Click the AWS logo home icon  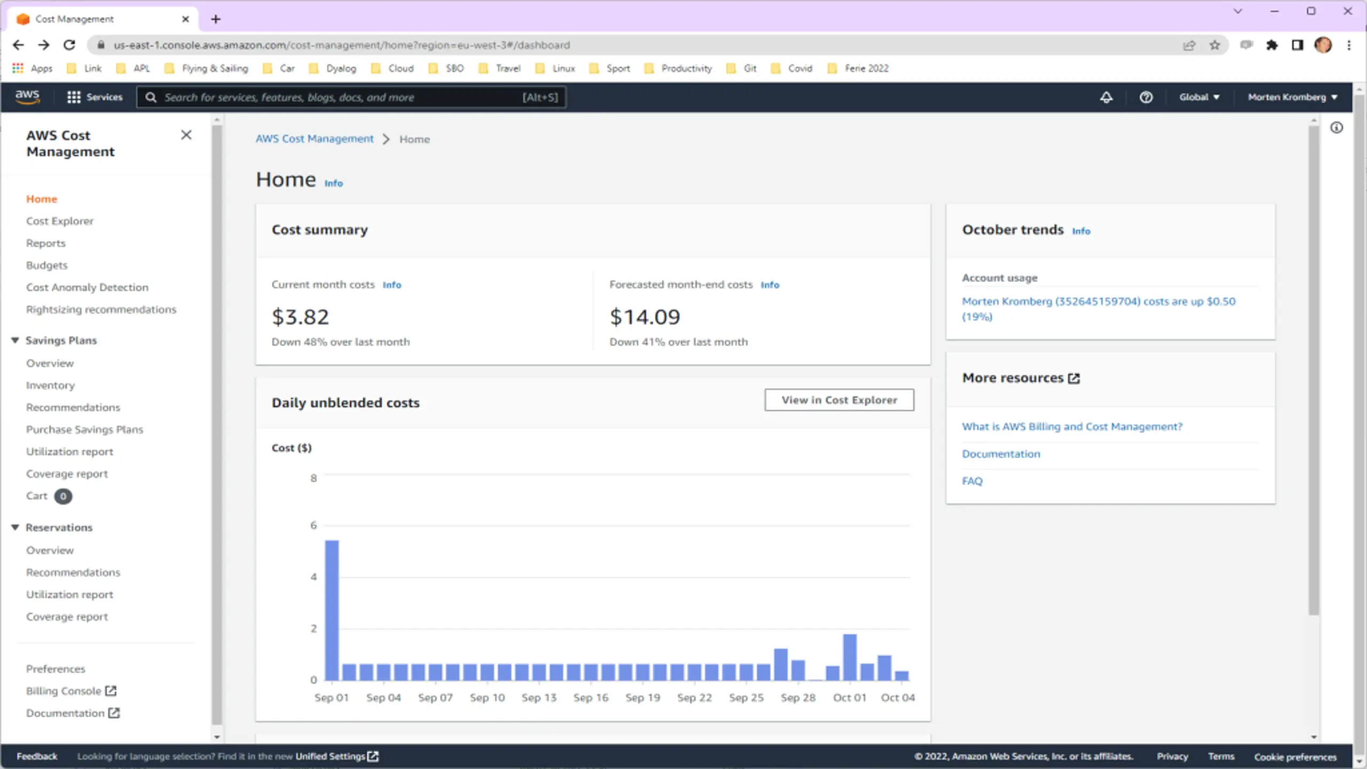27,97
